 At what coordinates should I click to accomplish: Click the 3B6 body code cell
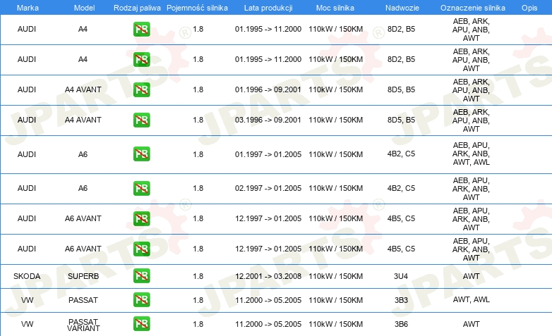[x=401, y=324]
